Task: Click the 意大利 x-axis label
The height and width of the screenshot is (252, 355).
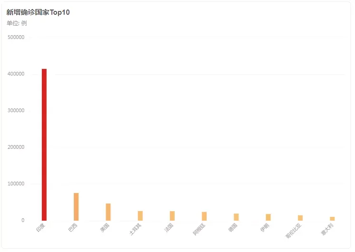Action: coord(327,229)
